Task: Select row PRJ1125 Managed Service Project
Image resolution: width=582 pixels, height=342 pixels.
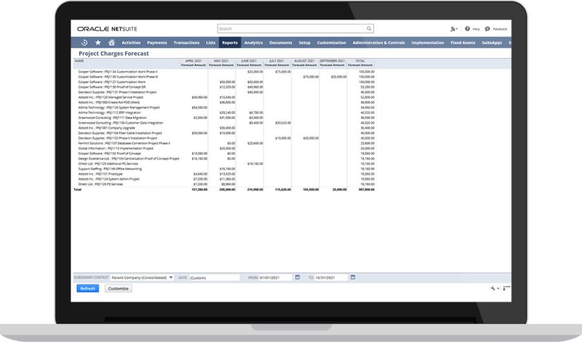Action: coord(224,97)
